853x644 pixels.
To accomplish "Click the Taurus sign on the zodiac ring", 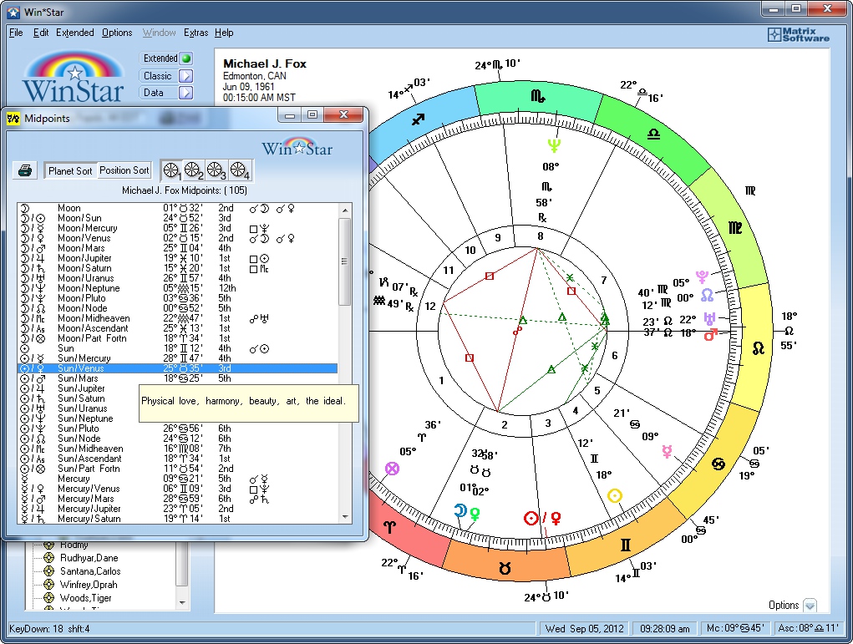I will pyautogui.click(x=505, y=568).
